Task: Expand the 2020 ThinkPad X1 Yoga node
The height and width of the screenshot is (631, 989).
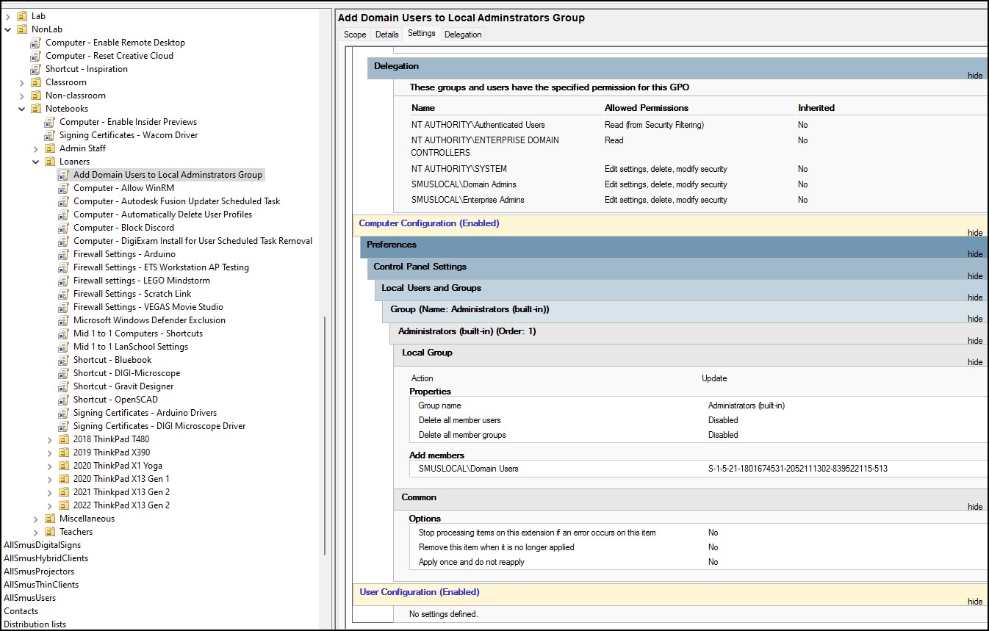Action: click(50, 466)
